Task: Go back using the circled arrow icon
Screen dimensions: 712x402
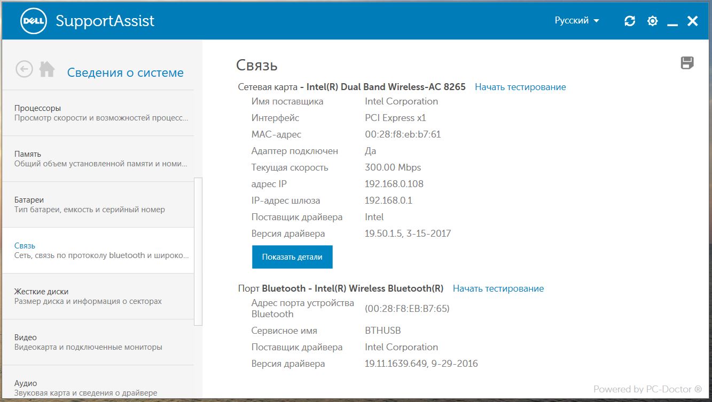Action: pyautogui.click(x=24, y=69)
